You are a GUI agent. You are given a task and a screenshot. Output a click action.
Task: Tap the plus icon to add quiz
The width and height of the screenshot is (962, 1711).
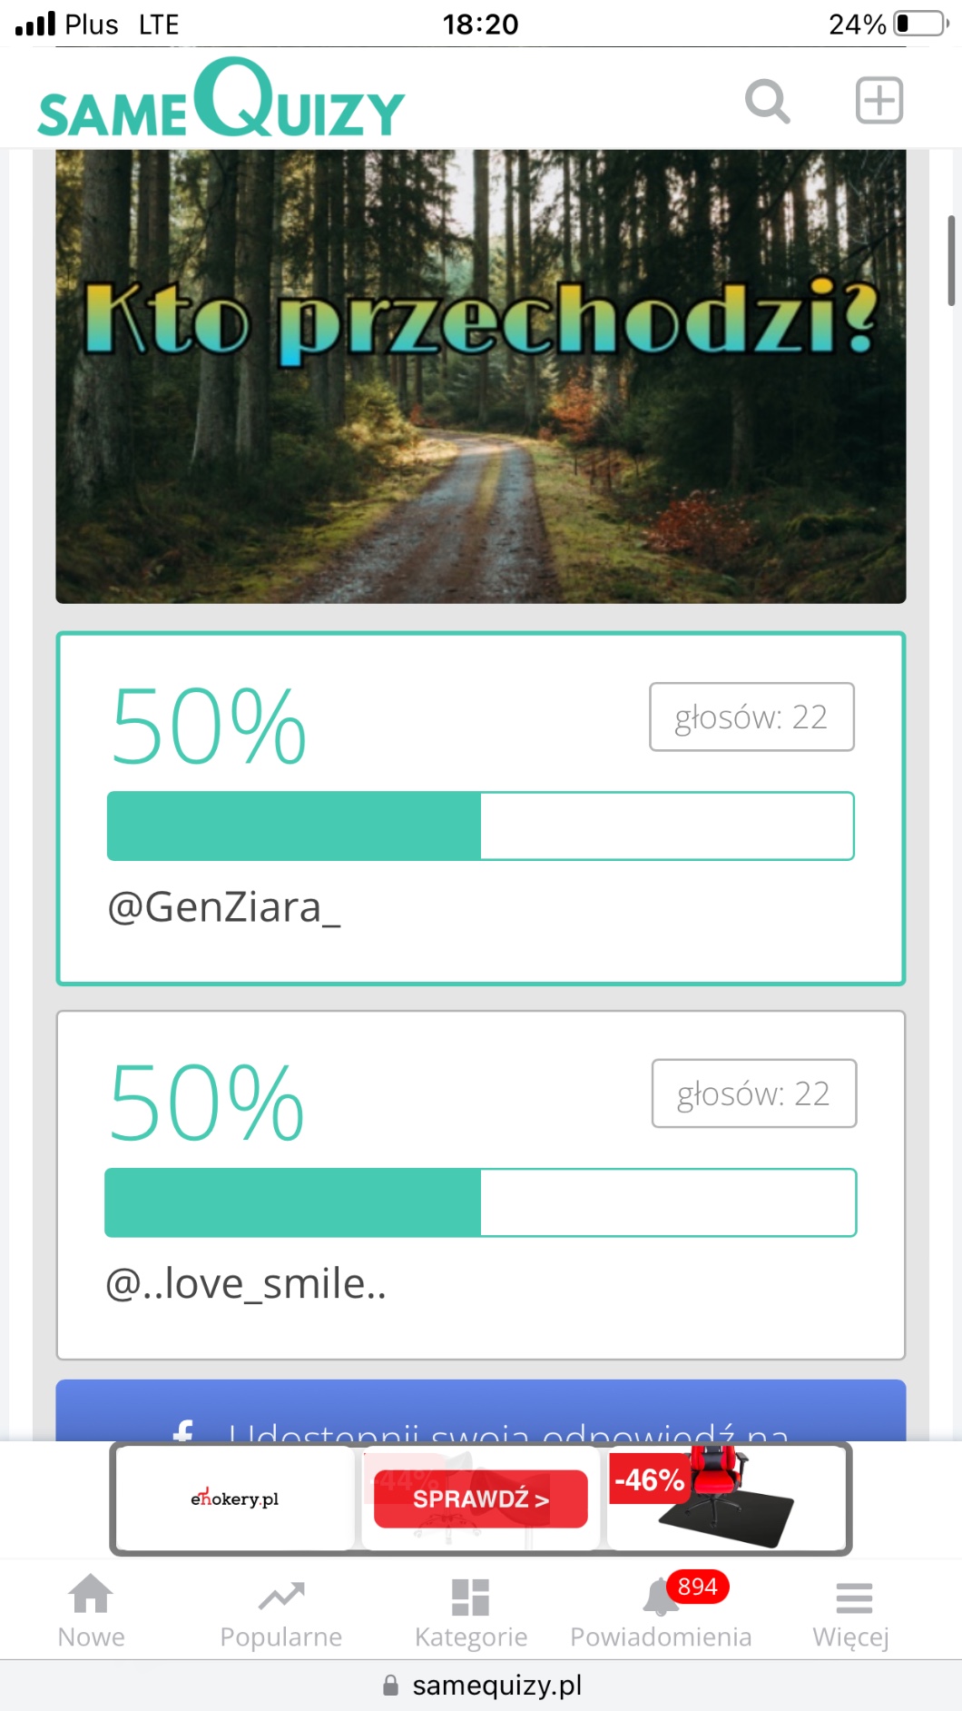coord(879,100)
